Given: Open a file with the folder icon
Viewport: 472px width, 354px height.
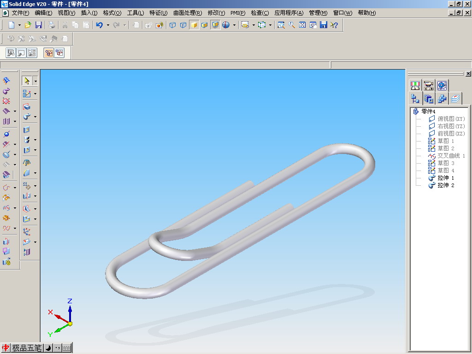Looking at the screenshot, I should pos(28,25).
